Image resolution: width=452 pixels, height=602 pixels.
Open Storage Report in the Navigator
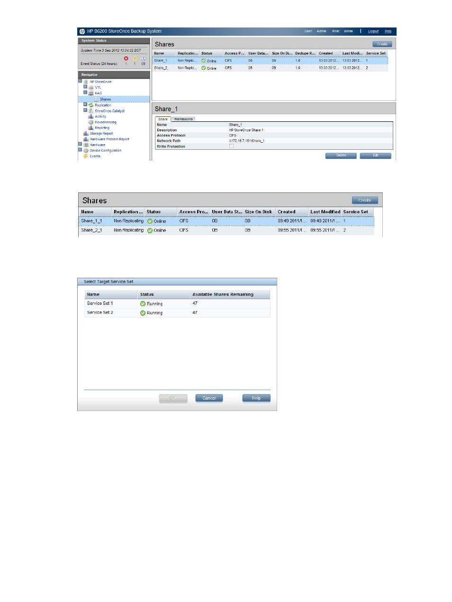[101, 134]
